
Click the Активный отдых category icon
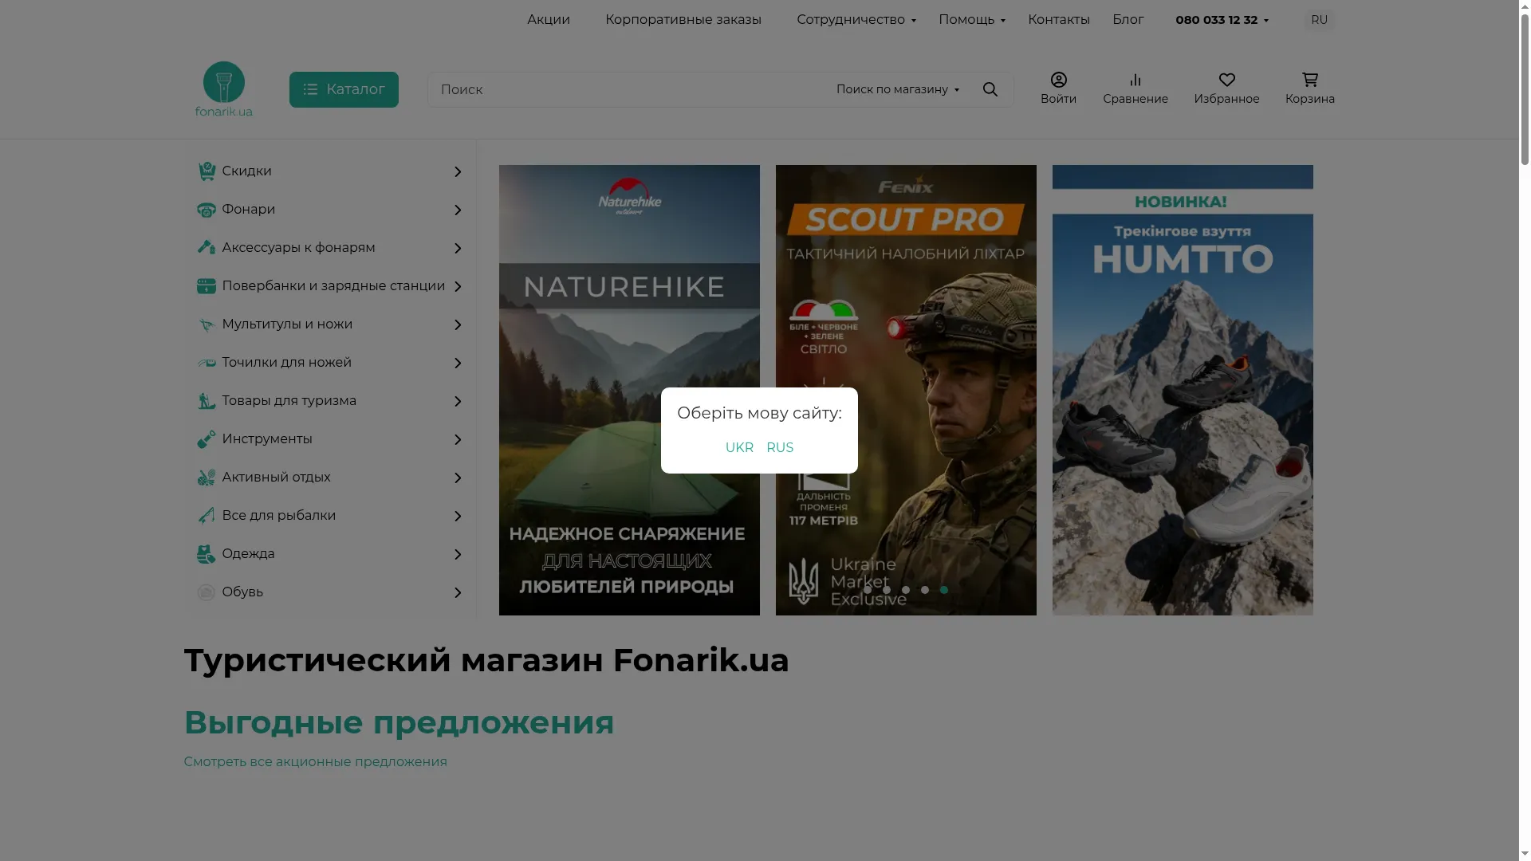click(x=207, y=478)
